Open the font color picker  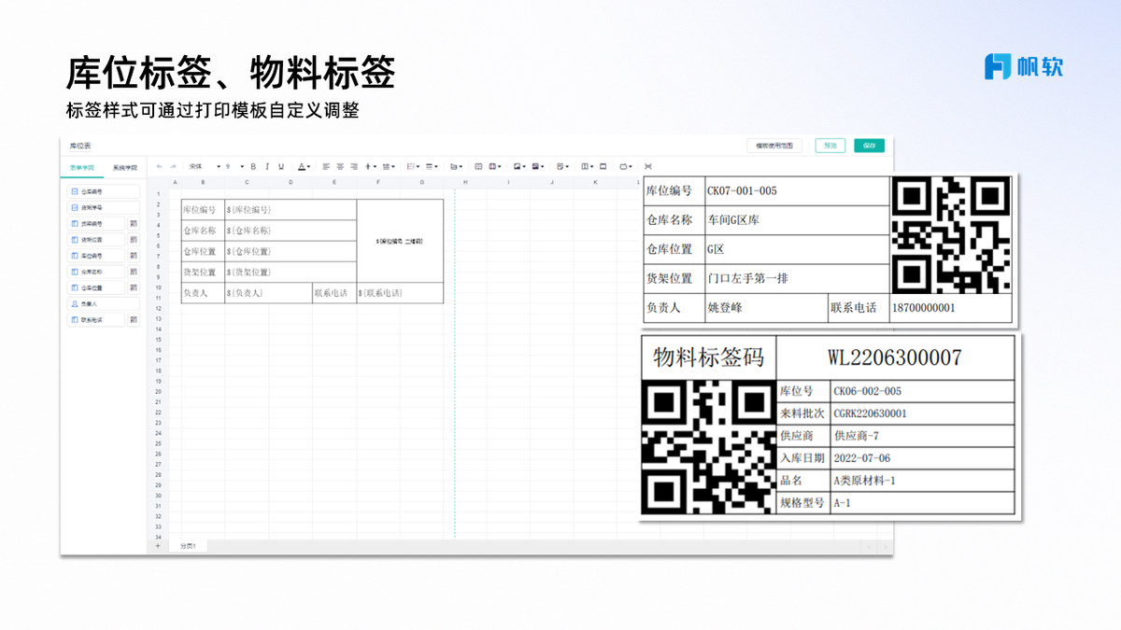(305, 166)
